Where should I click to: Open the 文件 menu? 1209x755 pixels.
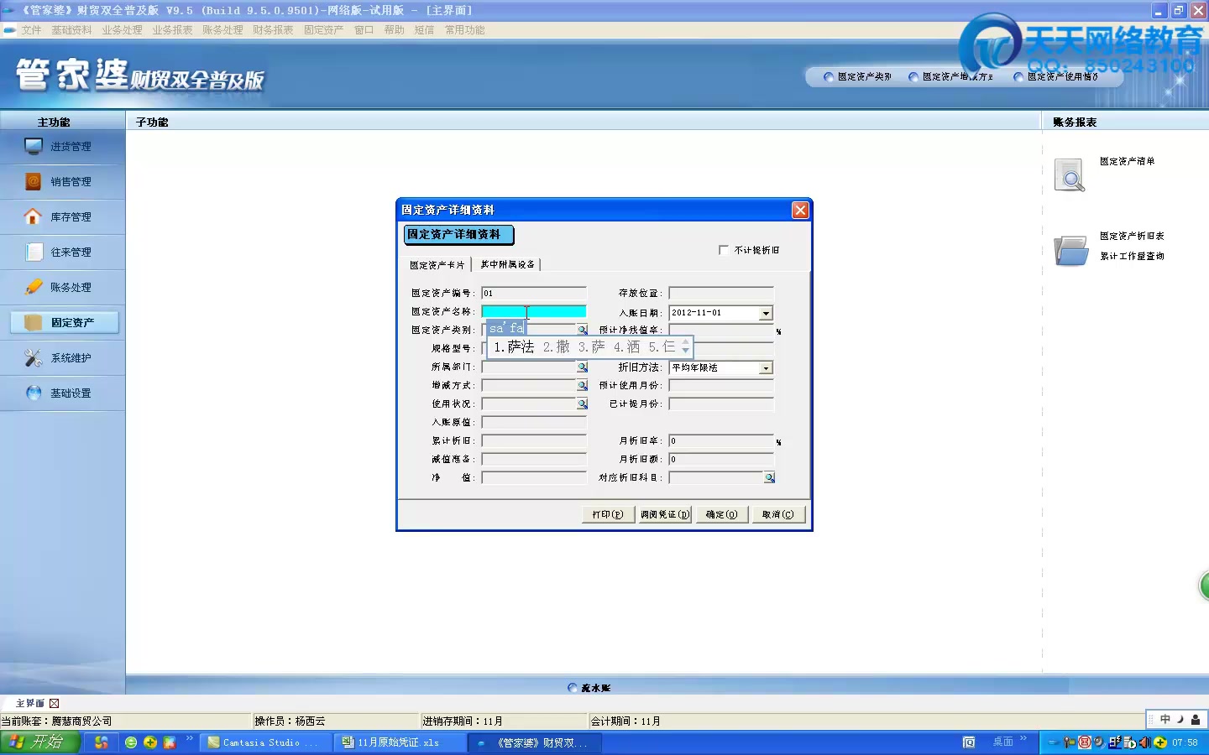(x=31, y=30)
